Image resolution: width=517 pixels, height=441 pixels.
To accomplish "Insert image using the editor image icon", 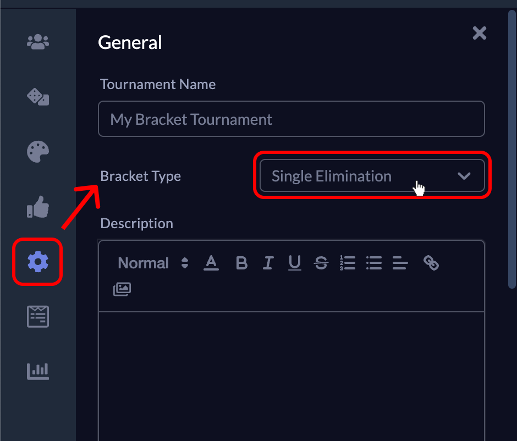I will coord(122,289).
